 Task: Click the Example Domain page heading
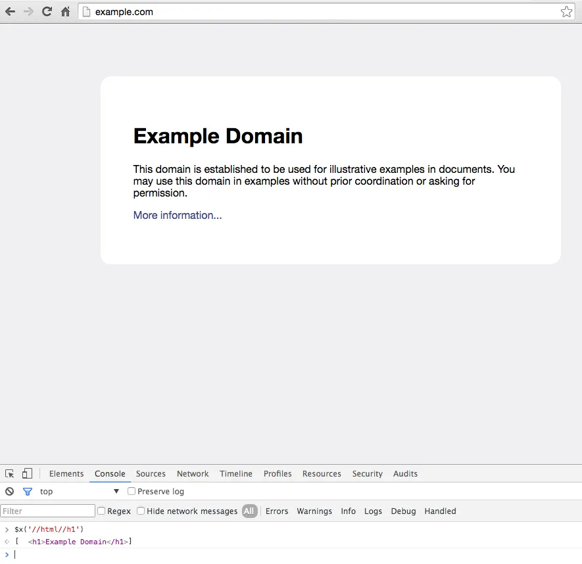pos(218,136)
